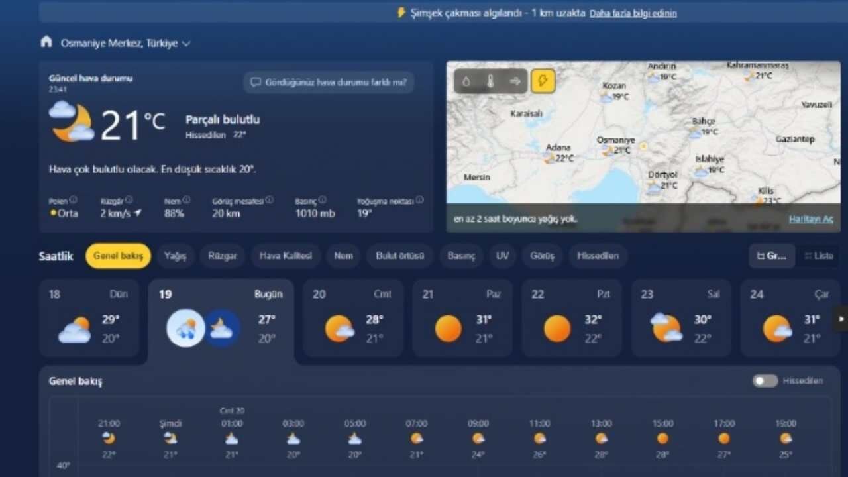
Task: Click the lightning bolt alert icon in banner
Action: coord(401,13)
